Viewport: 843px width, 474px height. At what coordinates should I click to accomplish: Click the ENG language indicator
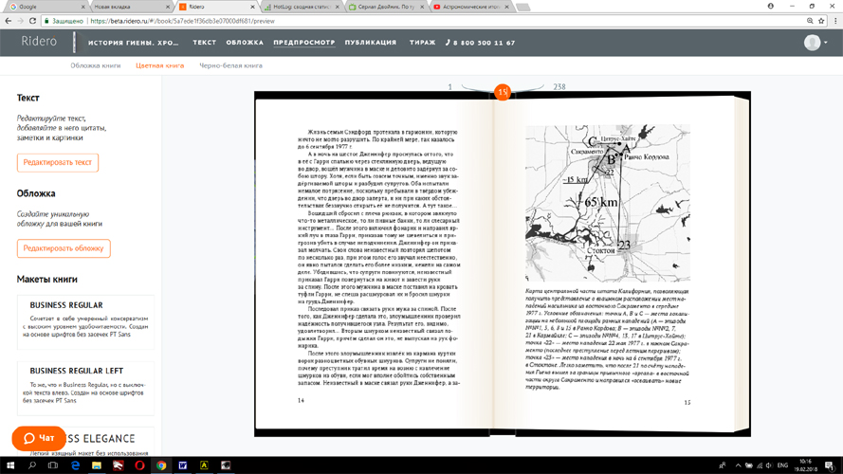coord(783,465)
